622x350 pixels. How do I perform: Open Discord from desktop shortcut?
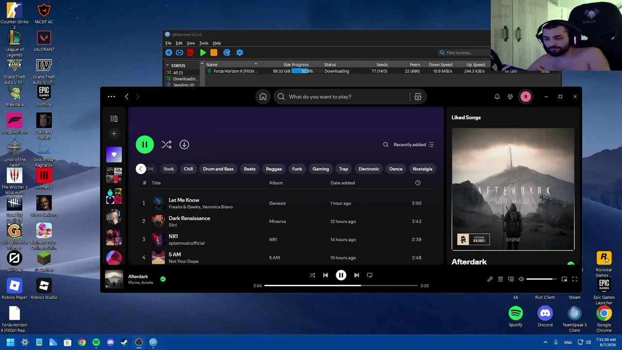[x=545, y=316]
